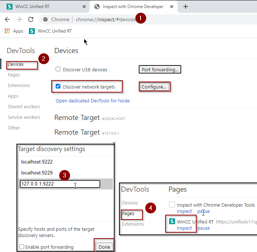The height and width of the screenshot is (252, 257).
Task: Click the WinCC Unified RT page icon in Pages
Action: click(172, 221)
